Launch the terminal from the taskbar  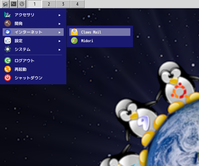[14, 4]
